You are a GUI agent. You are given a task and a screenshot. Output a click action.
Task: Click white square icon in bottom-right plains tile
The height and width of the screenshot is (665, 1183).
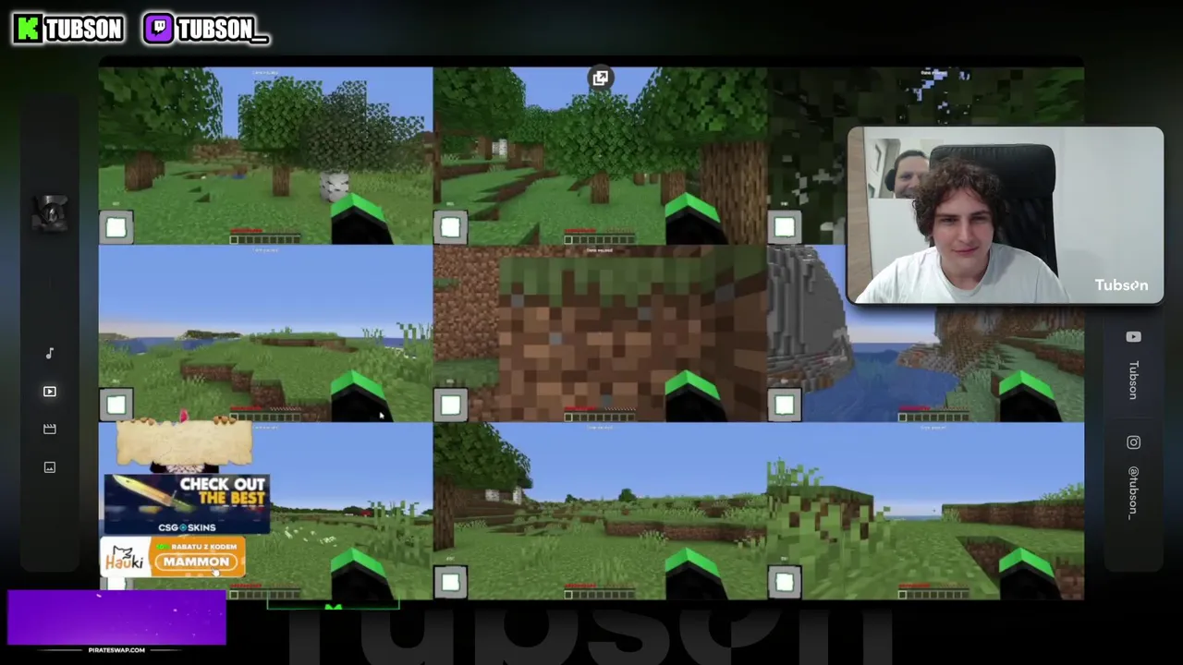click(x=784, y=582)
